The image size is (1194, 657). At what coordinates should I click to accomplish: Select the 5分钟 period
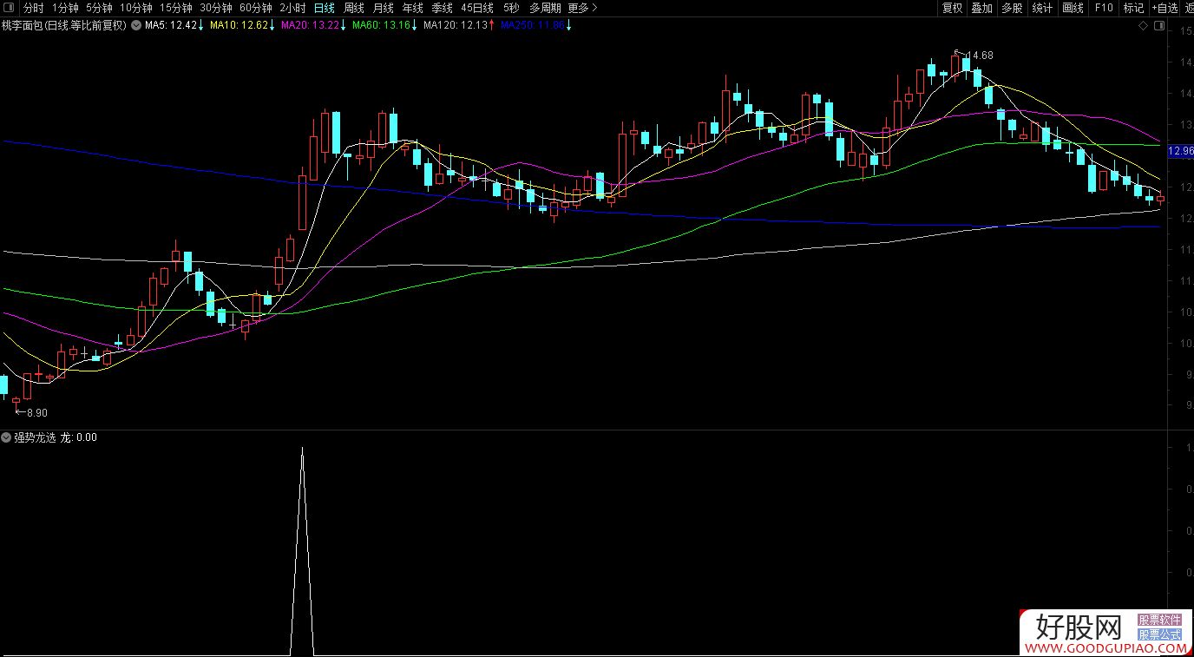tap(99, 8)
